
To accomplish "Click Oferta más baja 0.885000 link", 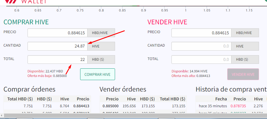I will tap(47, 76).
